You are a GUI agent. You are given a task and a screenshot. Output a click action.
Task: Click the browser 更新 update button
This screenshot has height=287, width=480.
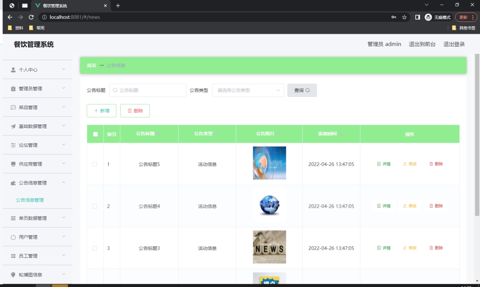coord(466,17)
